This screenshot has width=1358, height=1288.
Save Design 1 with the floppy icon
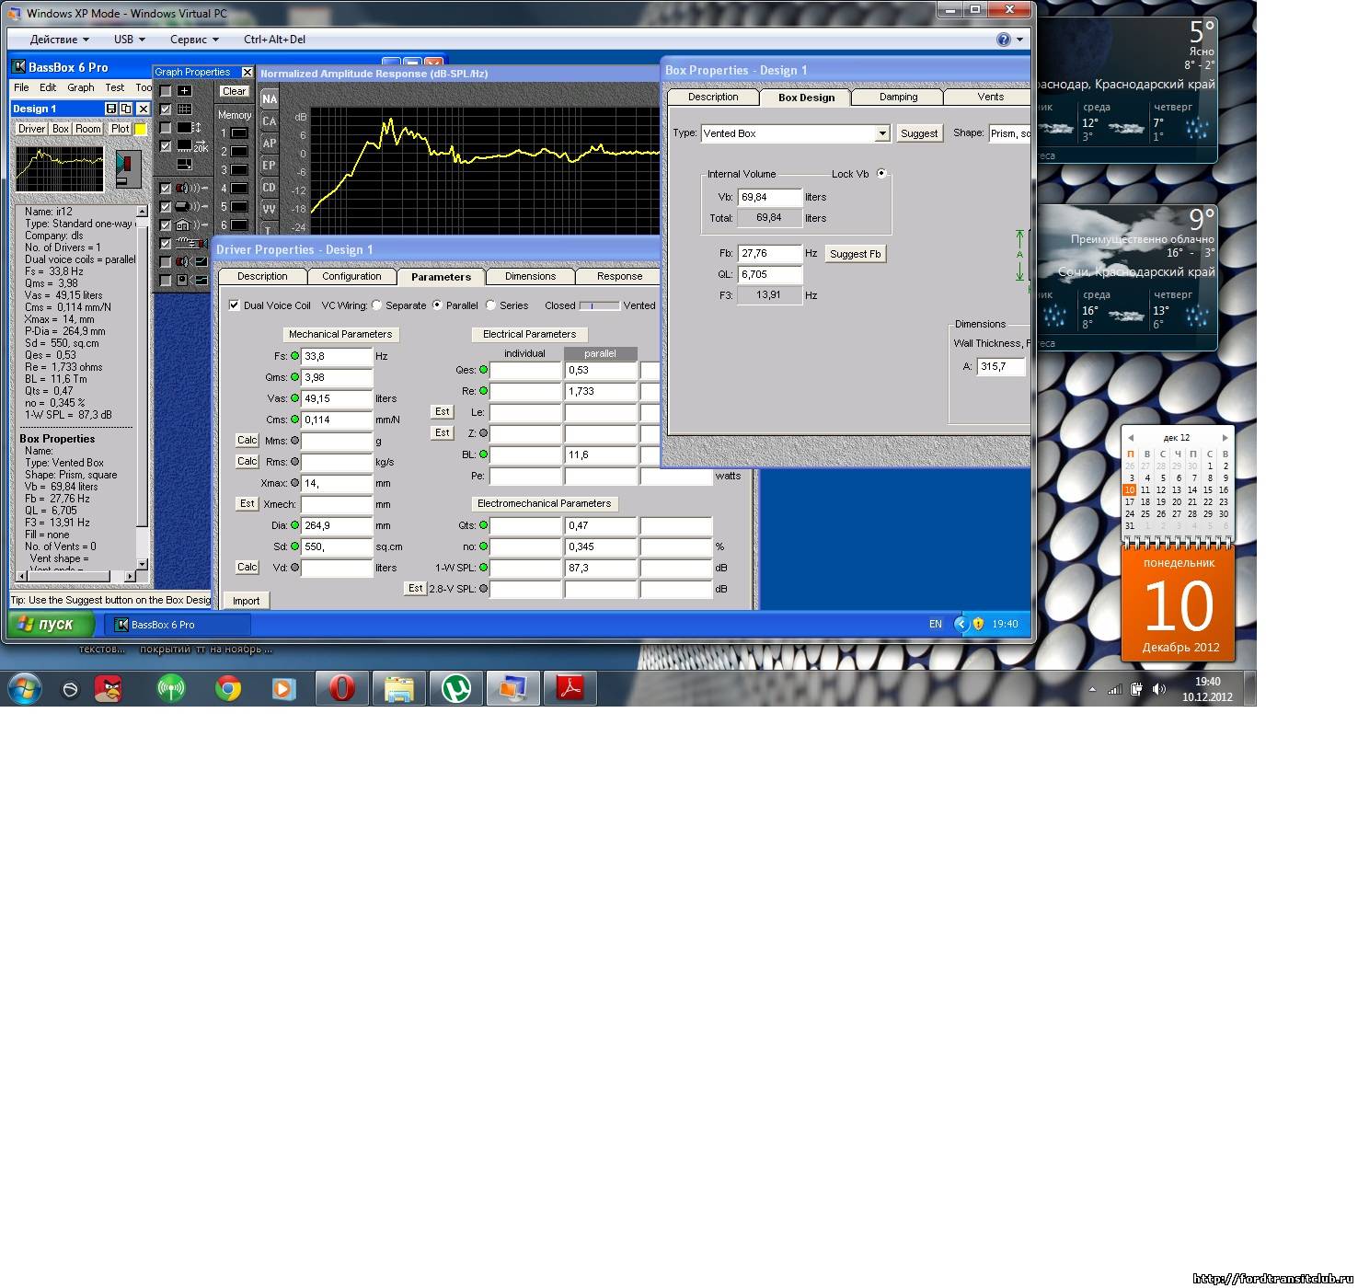[x=111, y=109]
